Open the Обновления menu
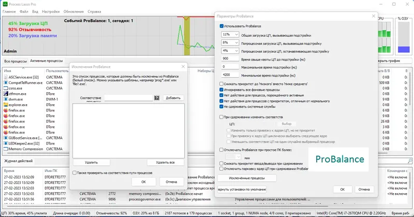 pos(73,11)
